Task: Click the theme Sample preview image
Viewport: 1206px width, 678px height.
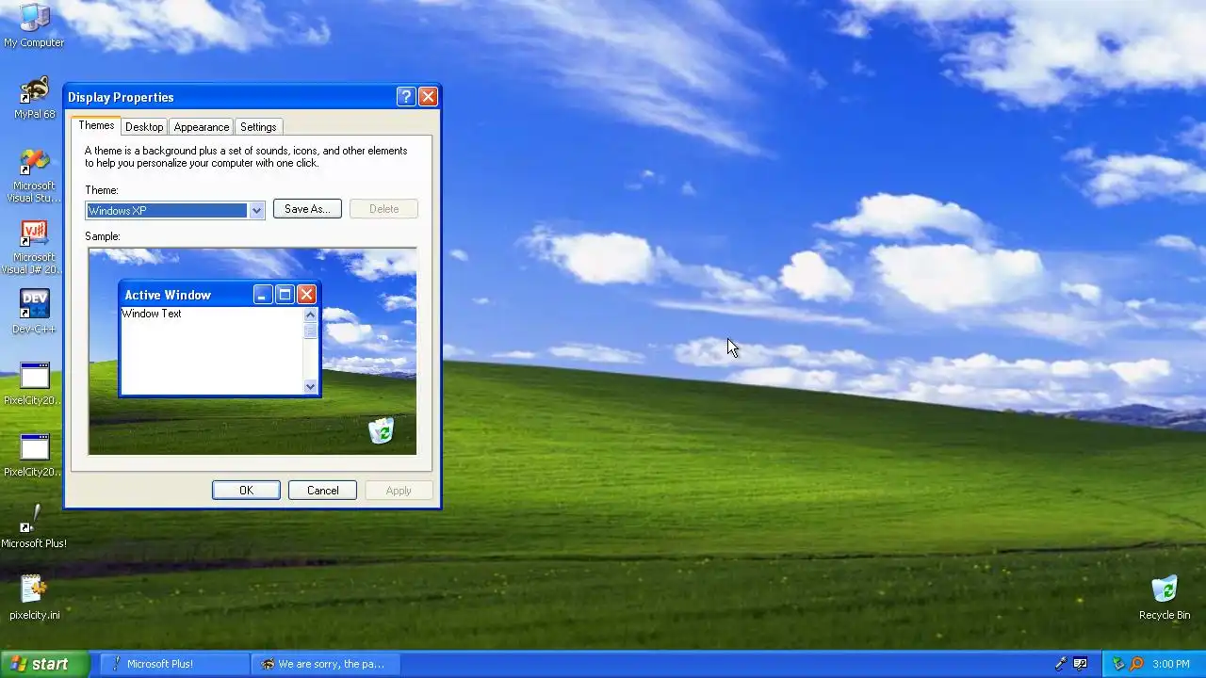Action: coord(253,351)
